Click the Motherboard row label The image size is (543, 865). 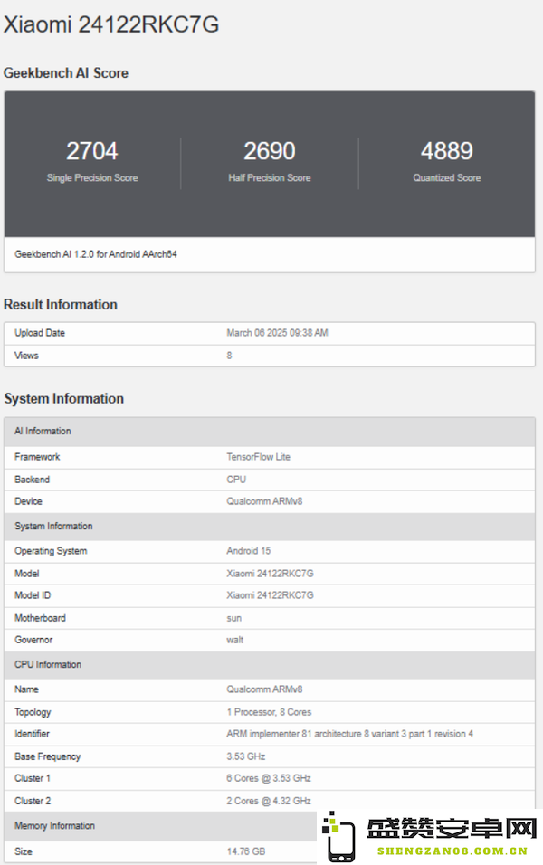[x=41, y=618]
